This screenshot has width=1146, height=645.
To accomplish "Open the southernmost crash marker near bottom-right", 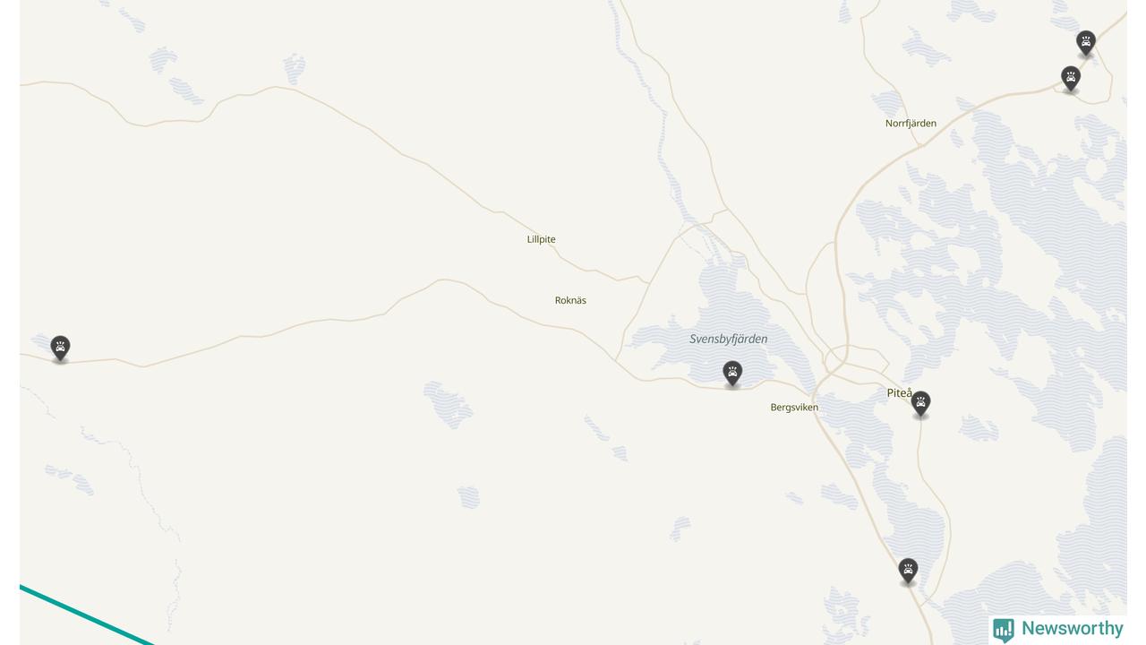I will 908,571.
